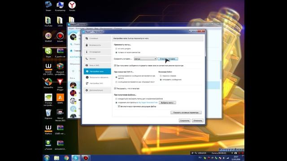Viewport: 287px width, 161px height.
Task: Open the My Skype Received Files link
Action: click(148, 102)
